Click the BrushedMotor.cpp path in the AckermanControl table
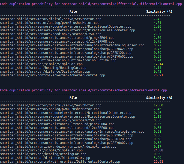Image resolution: width=184 pixels, height=164 pixels. coord(50,109)
